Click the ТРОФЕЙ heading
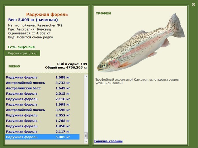This screenshot has width=198, height=148. [x=103, y=13]
